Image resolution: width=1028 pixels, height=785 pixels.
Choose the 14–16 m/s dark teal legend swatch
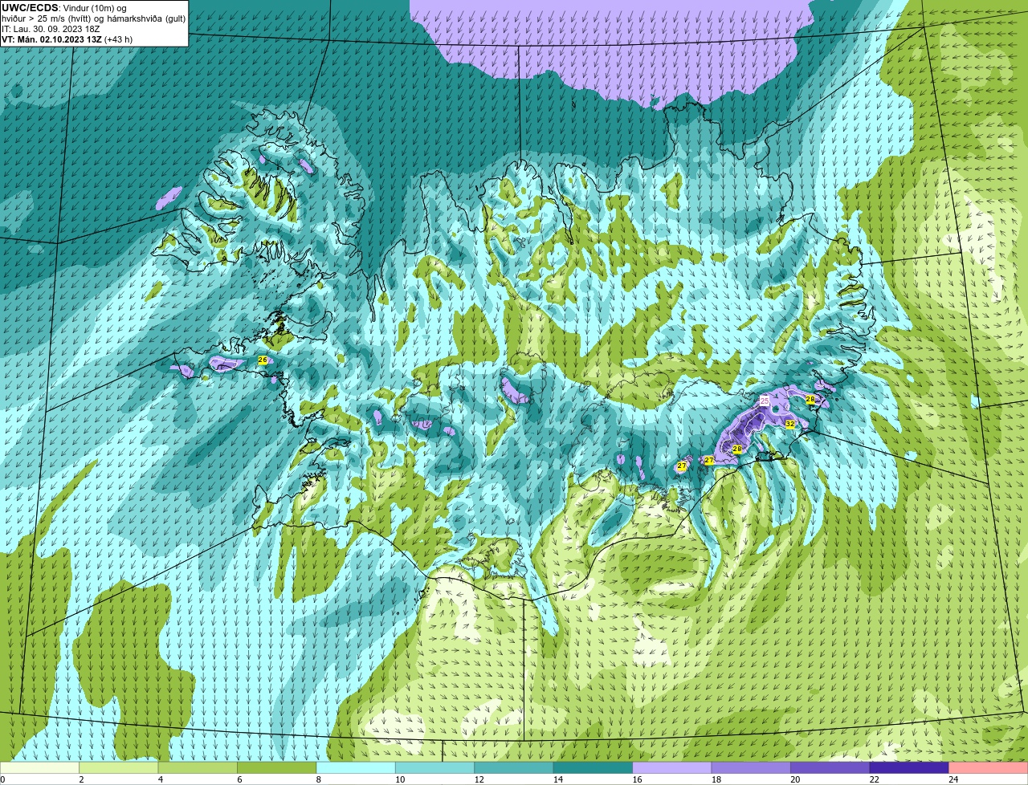[594, 767]
